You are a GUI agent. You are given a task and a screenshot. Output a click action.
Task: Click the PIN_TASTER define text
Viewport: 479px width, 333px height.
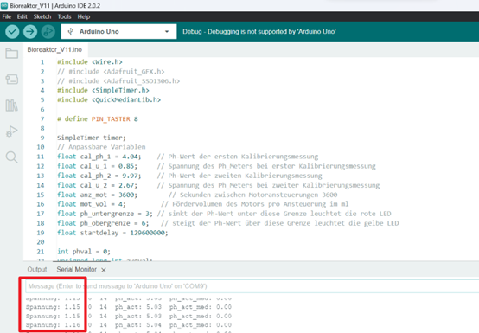(x=111, y=118)
